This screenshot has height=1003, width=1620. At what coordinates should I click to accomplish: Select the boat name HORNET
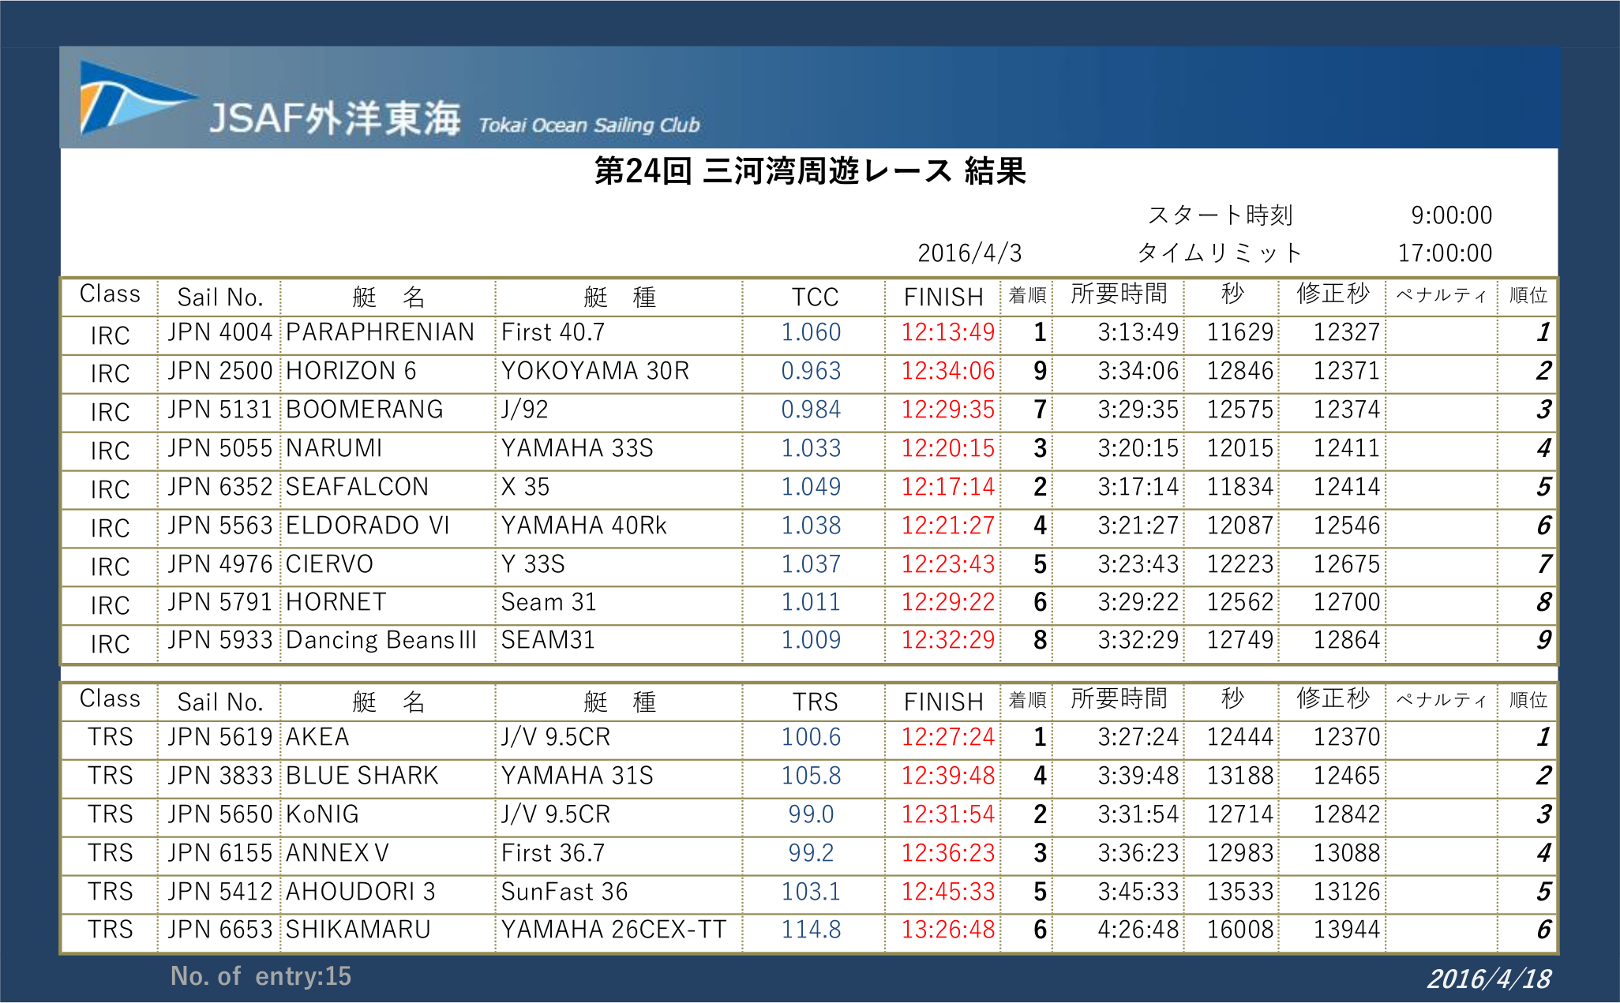[336, 602]
